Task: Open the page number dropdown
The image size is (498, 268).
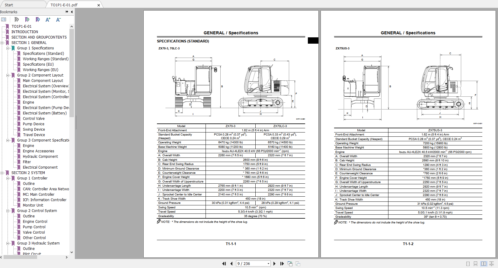Action: coord(268,264)
